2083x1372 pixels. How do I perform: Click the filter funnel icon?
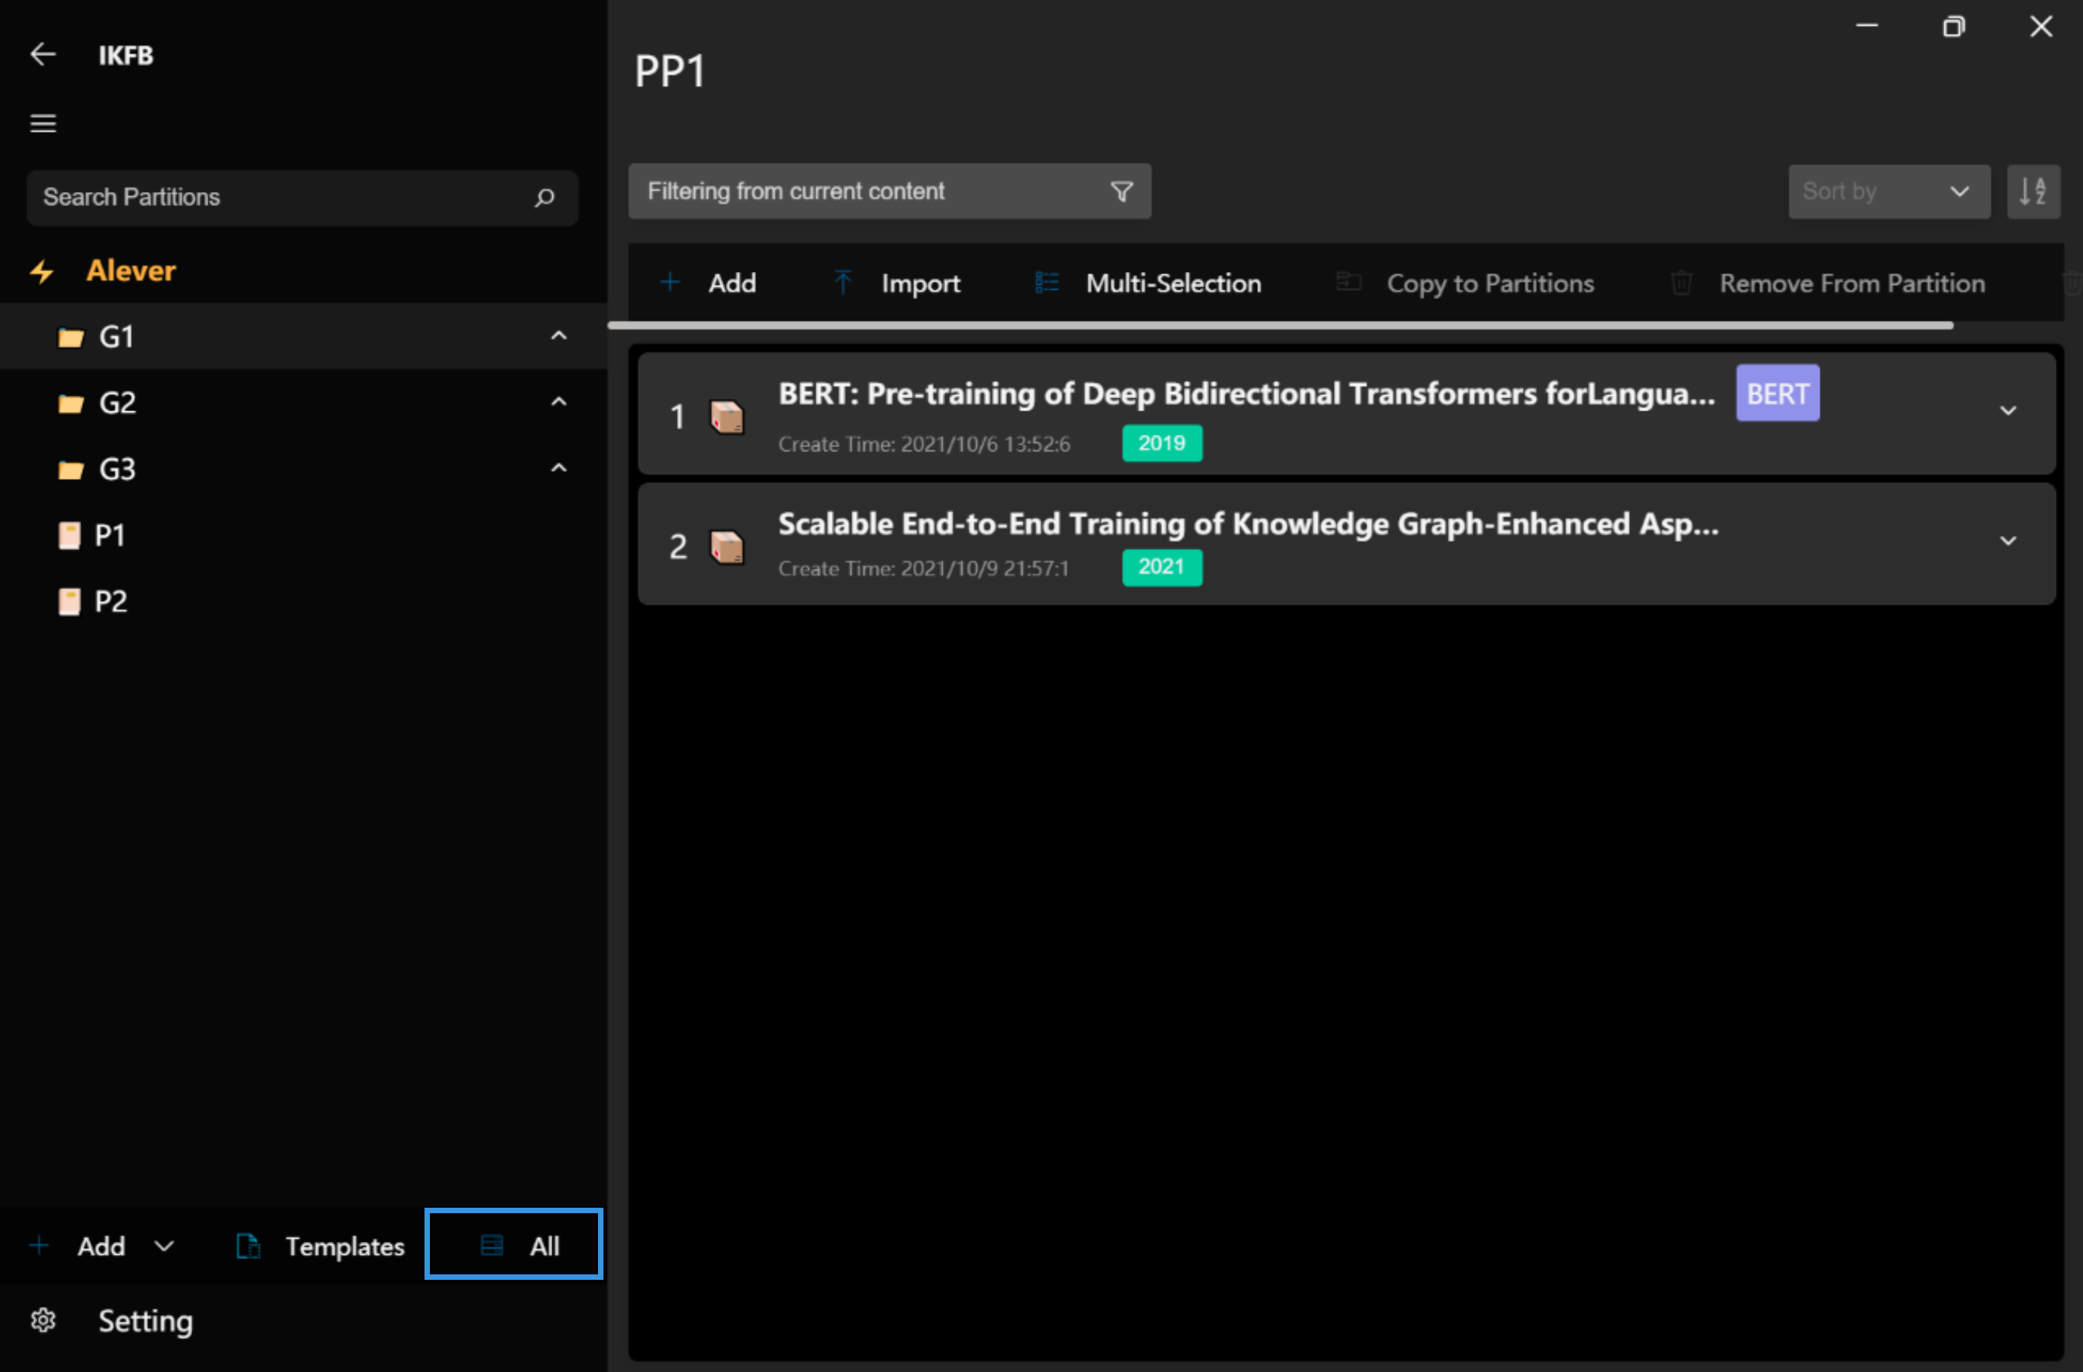click(x=1121, y=192)
